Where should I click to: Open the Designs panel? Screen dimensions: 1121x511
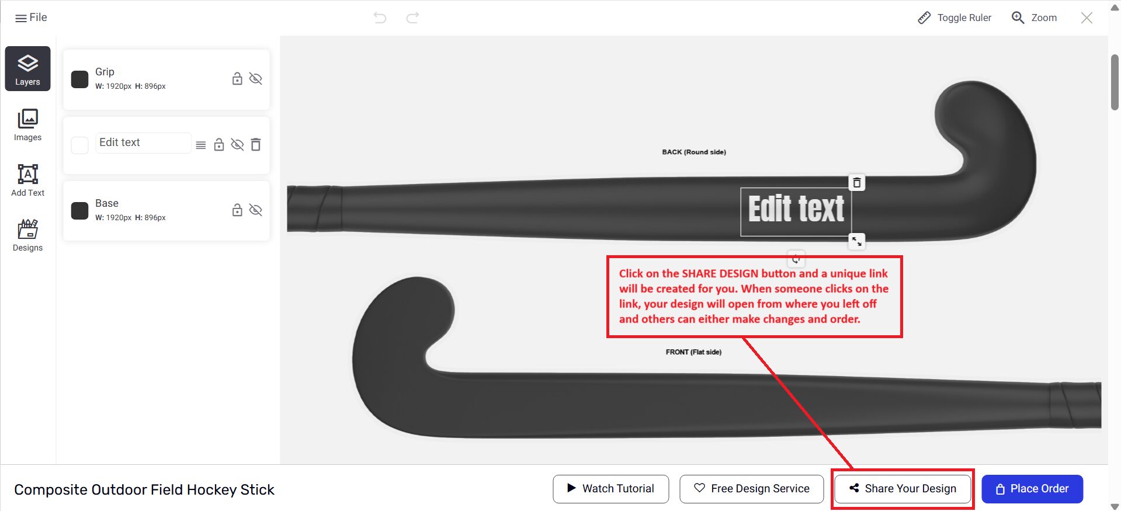pos(27,235)
